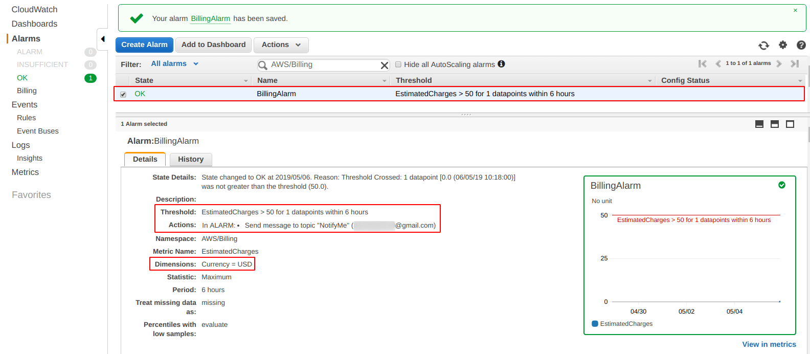This screenshot has height=354, width=810.
Task: Open Favorites in the sidebar
Action: click(32, 195)
